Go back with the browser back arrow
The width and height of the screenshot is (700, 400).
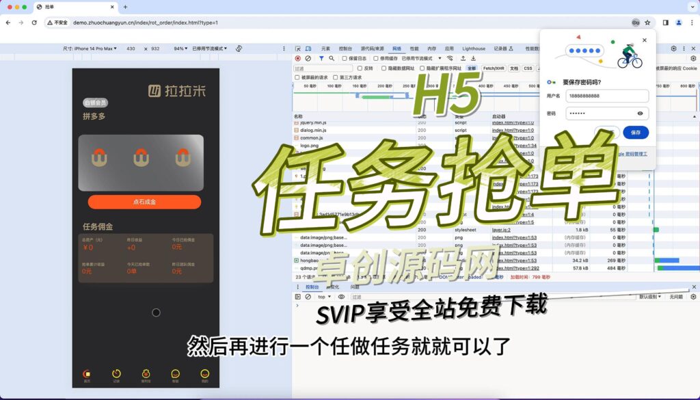(x=8, y=23)
